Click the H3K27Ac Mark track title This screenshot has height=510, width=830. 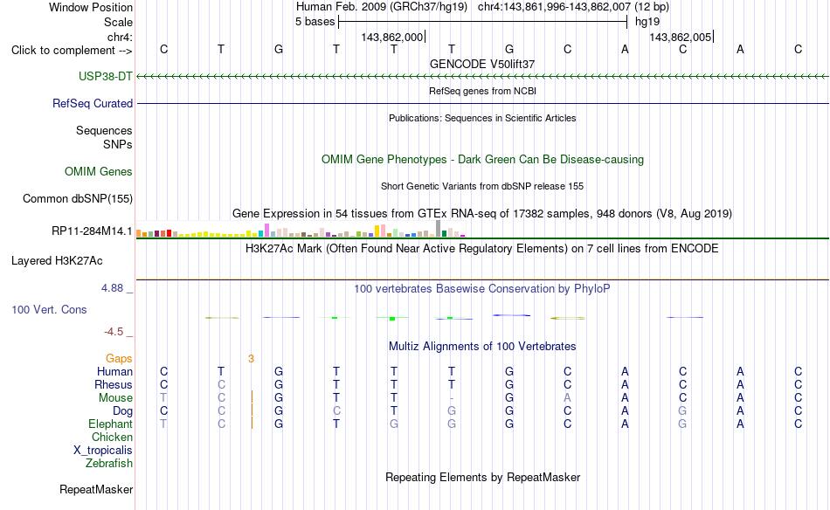[x=482, y=249]
